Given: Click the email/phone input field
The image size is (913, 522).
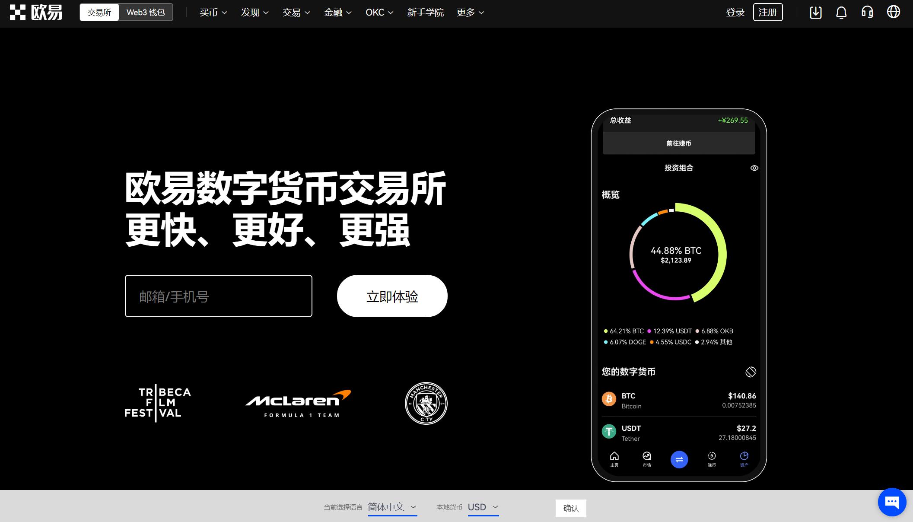Looking at the screenshot, I should [x=219, y=296].
